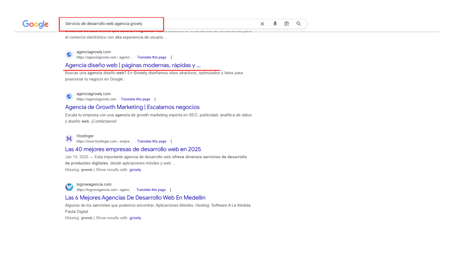Translate the 'Agencia diseño web' result page

pyautogui.click(x=152, y=57)
